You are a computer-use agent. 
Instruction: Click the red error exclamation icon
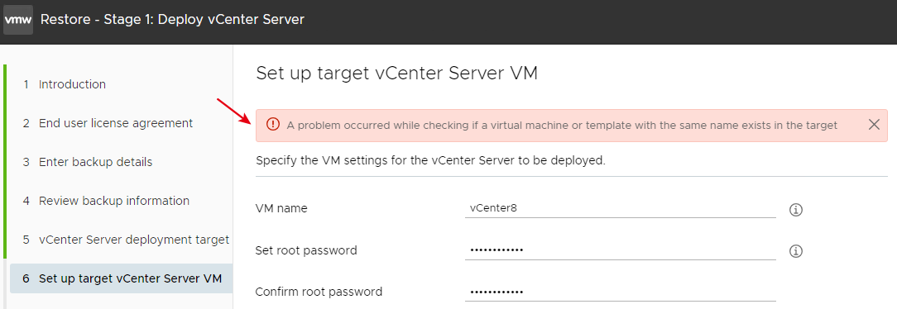pos(273,125)
